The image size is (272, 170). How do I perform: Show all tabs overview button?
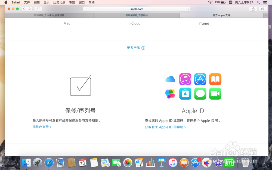coord(263,9)
